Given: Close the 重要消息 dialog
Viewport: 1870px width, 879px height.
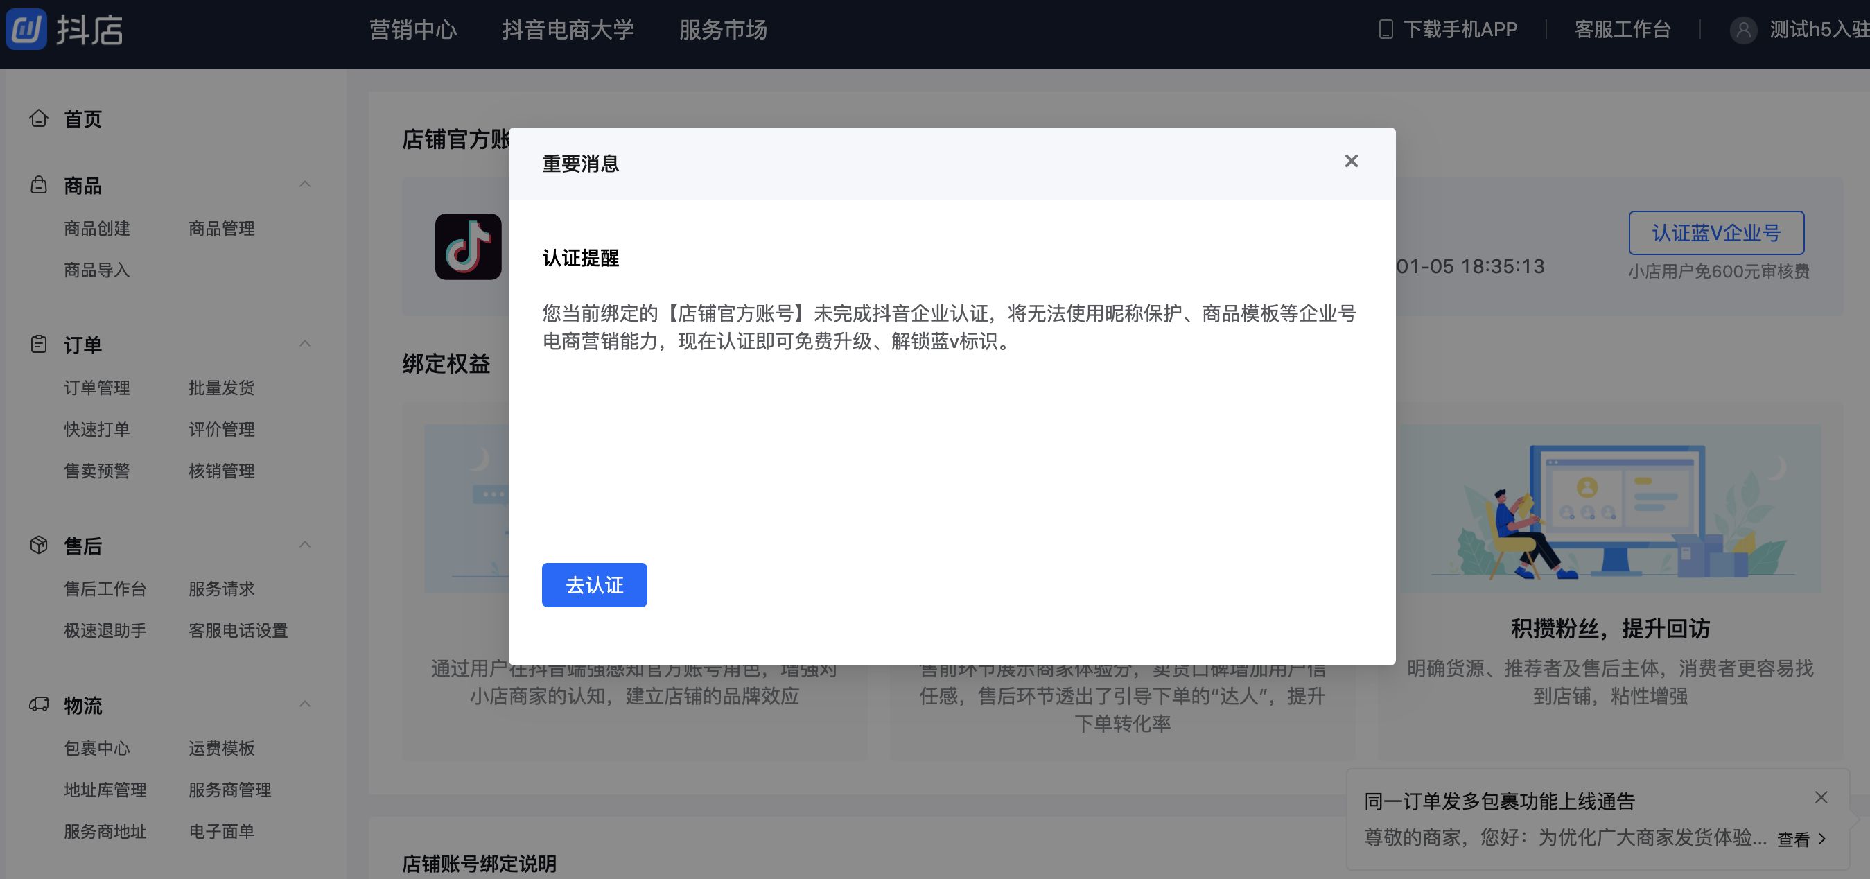Looking at the screenshot, I should pyautogui.click(x=1351, y=161).
